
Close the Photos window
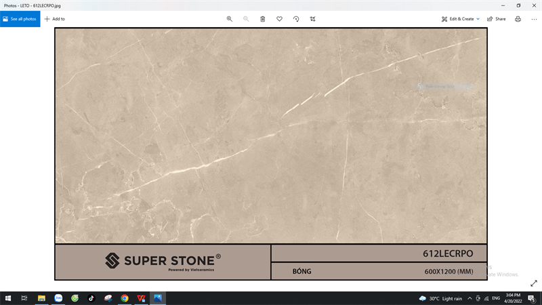pos(534,5)
